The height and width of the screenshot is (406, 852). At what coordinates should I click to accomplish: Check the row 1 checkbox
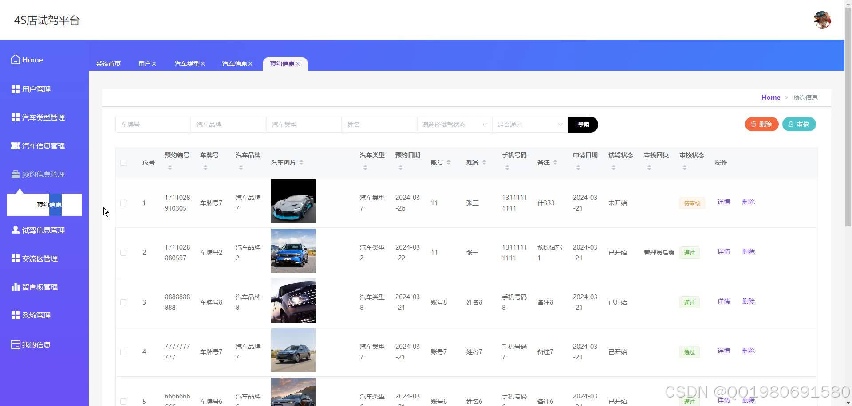[123, 203]
